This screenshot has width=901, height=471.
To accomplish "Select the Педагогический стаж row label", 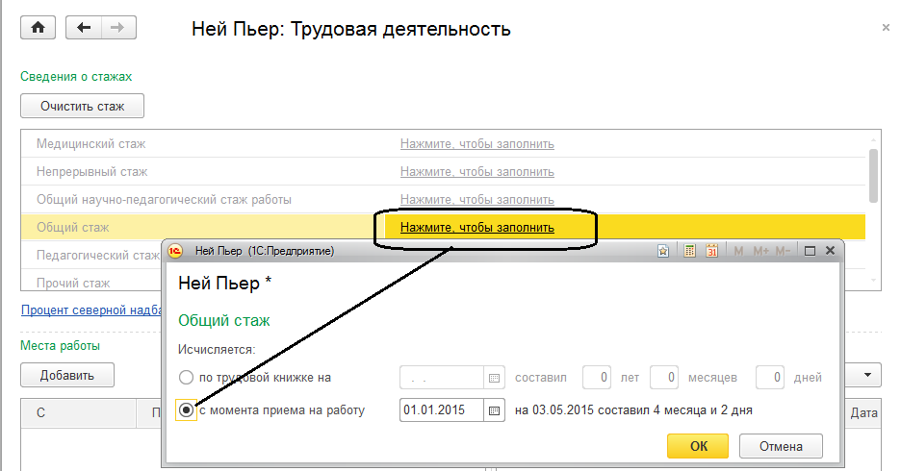I will point(97,256).
